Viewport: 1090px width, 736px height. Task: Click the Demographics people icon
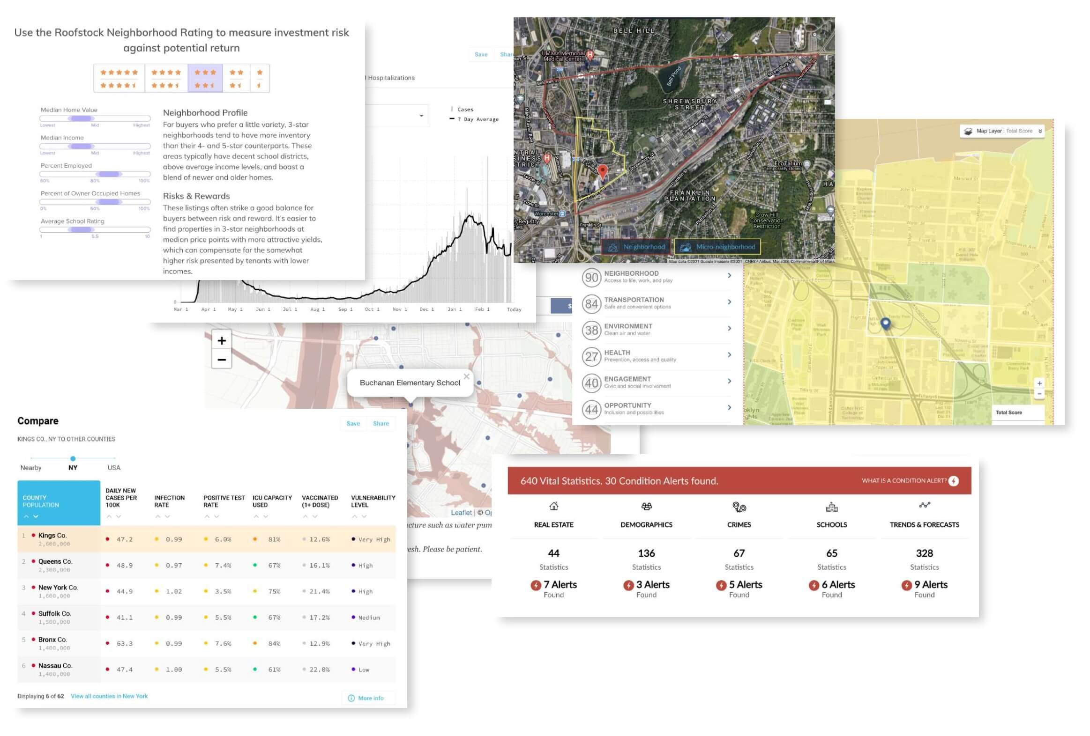[x=646, y=507]
